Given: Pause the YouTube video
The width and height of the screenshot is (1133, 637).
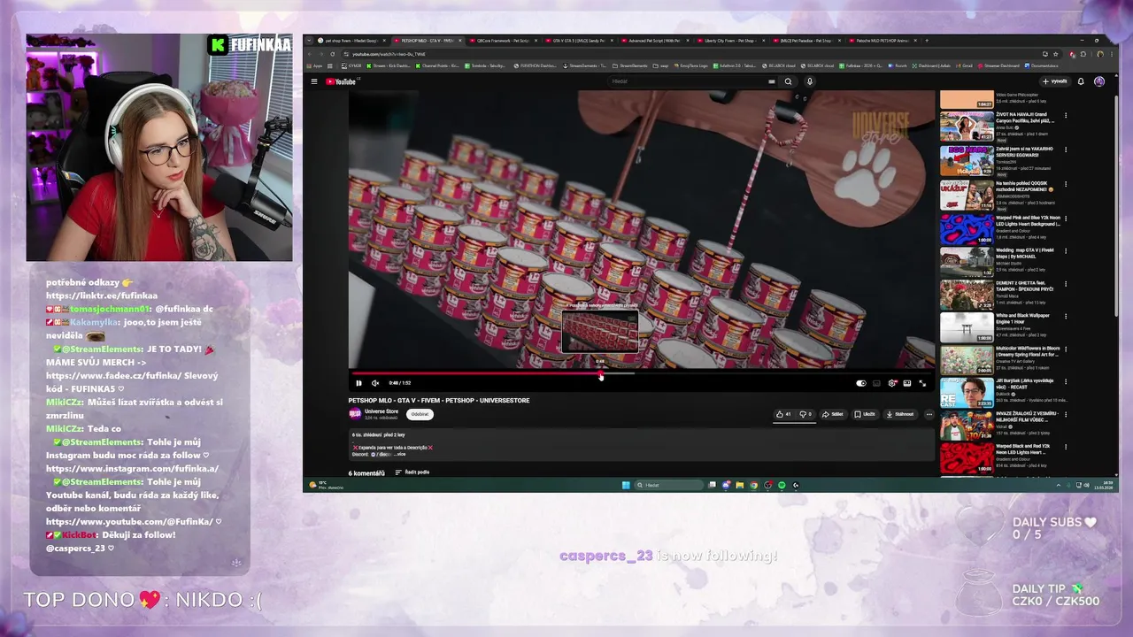Looking at the screenshot, I should pos(358,383).
